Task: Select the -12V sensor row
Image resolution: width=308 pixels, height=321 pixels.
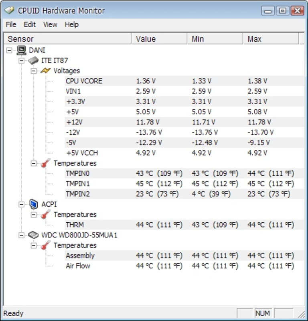Action: 184,132
